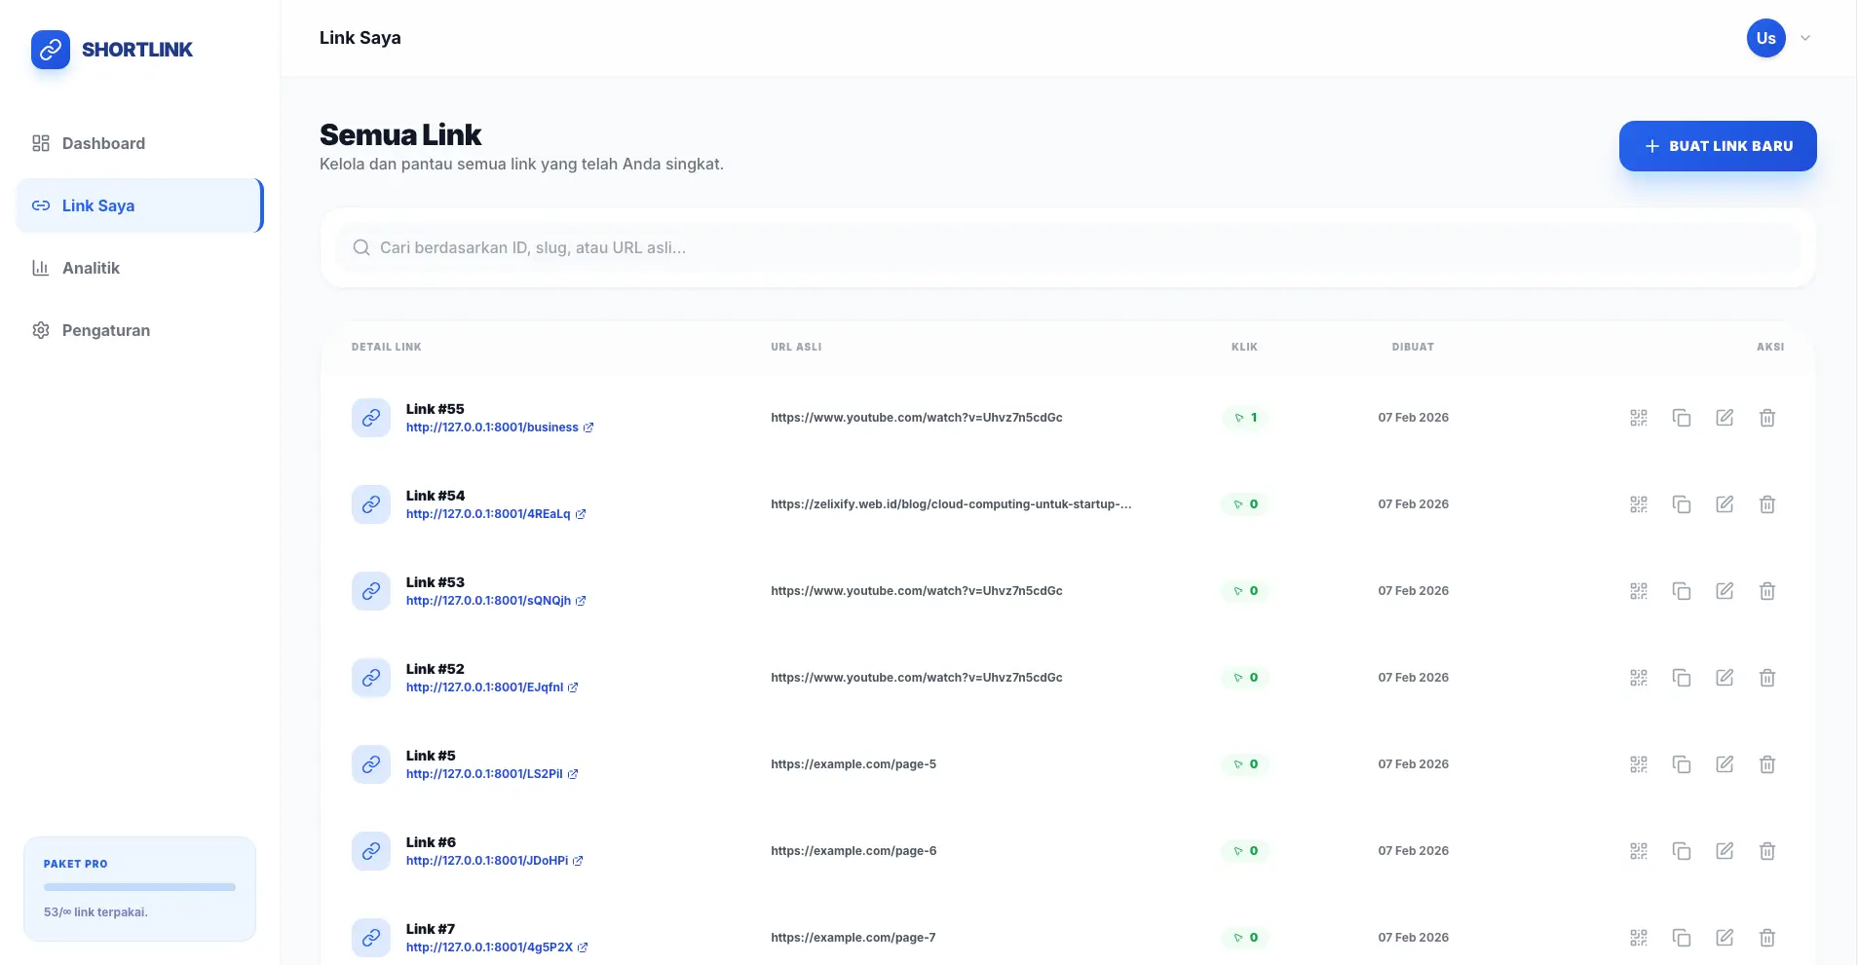Delete Link #7 using trash icon
This screenshot has height=965, width=1858.
click(x=1766, y=938)
